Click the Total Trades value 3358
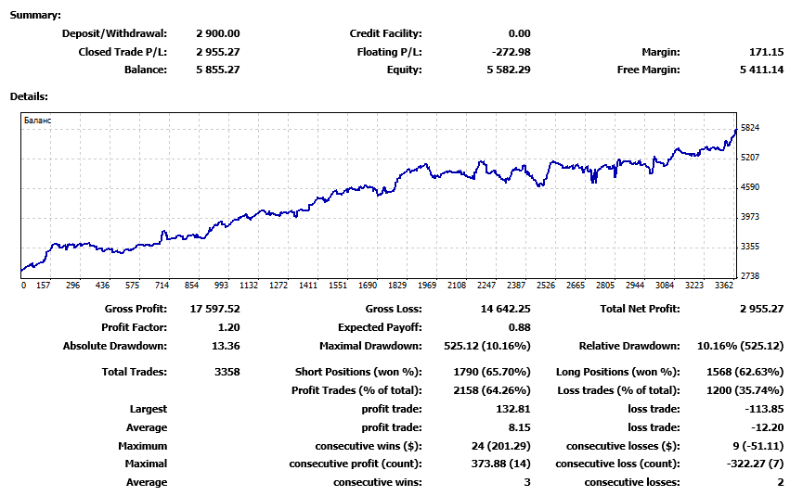Image resolution: width=803 pixels, height=496 pixels. (x=227, y=372)
